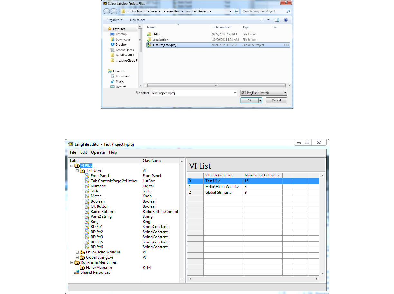Screen dimensions: 394x294
Task: Click the Downloads folder icon under Favorites
Action: coord(112,40)
